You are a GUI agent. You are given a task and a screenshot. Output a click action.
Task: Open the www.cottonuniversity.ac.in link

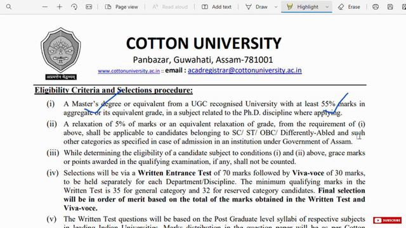(x=129, y=71)
